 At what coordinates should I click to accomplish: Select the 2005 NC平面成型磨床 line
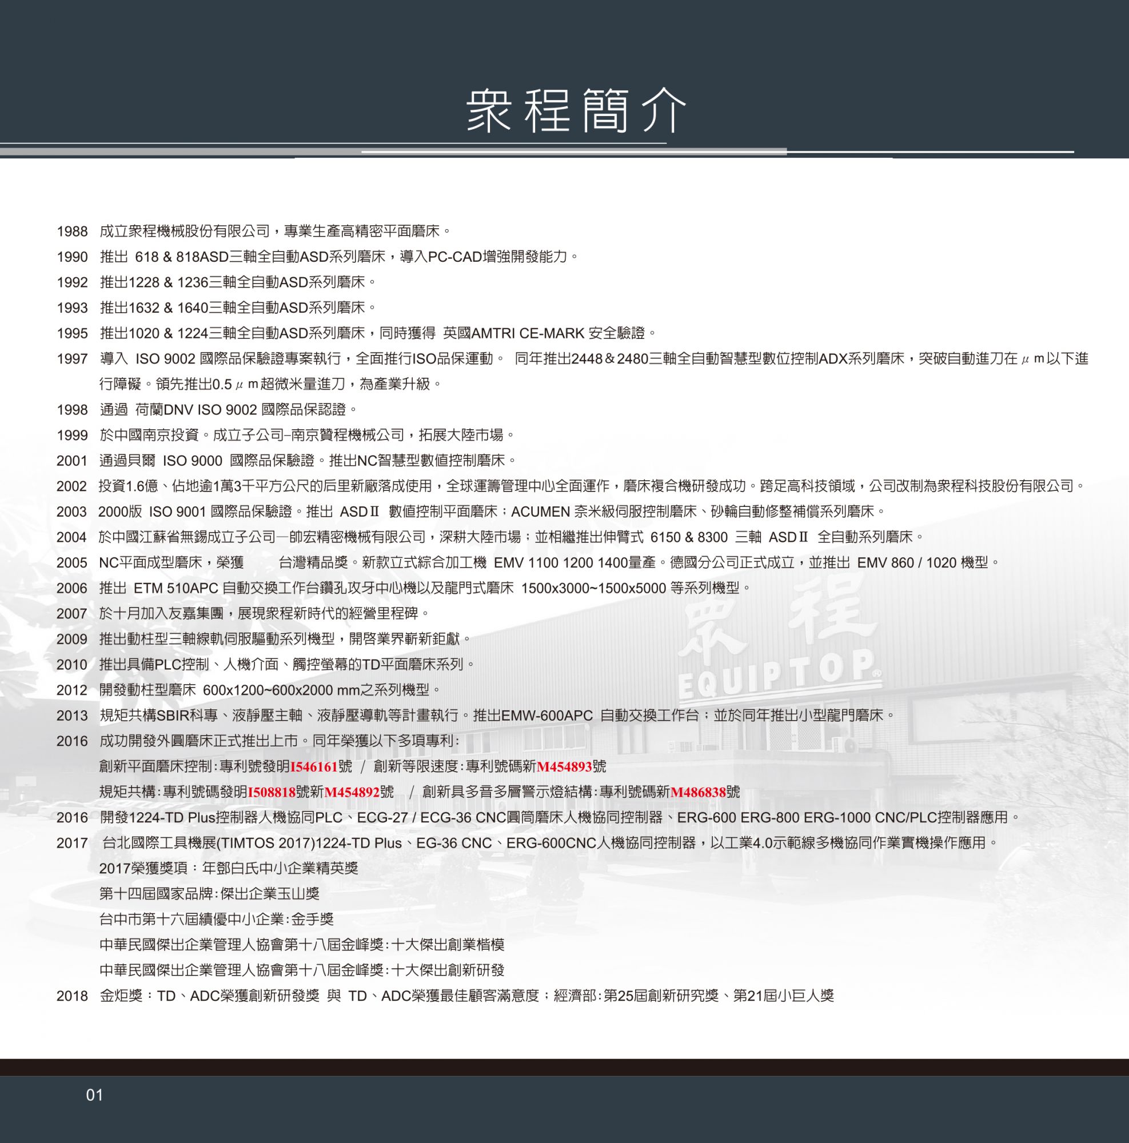pyautogui.click(x=528, y=562)
